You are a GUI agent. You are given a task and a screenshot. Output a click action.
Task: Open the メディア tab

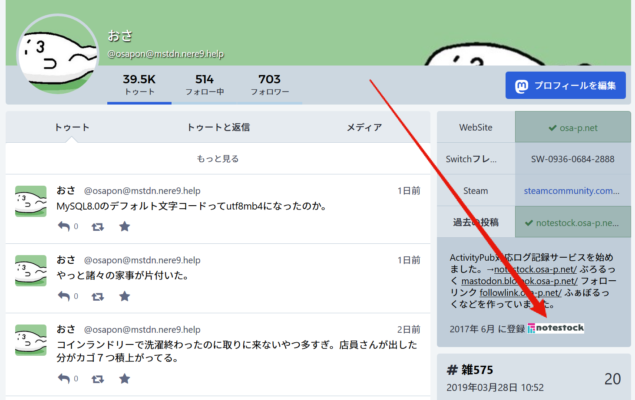(x=364, y=127)
